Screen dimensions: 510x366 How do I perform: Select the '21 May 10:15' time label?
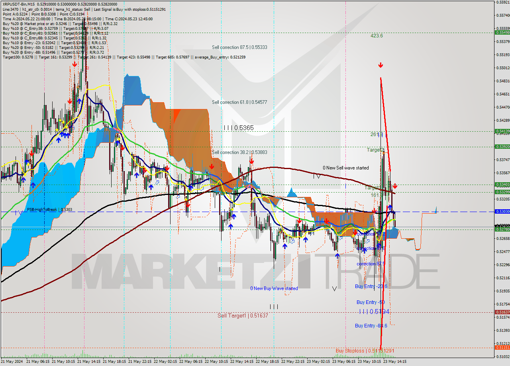64,362
